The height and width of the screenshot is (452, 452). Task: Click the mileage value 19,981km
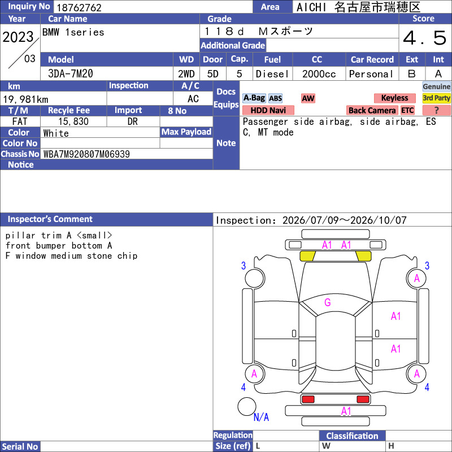tap(25, 99)
